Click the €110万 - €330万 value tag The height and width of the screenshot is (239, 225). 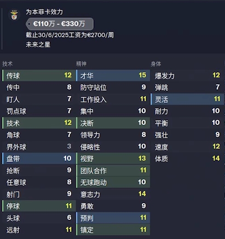coord(60,24)
